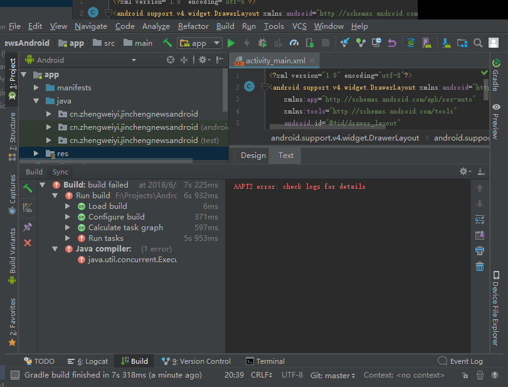
Task: Expand the Configure build node
Action: pyautogui.click(x=67, y=217)
